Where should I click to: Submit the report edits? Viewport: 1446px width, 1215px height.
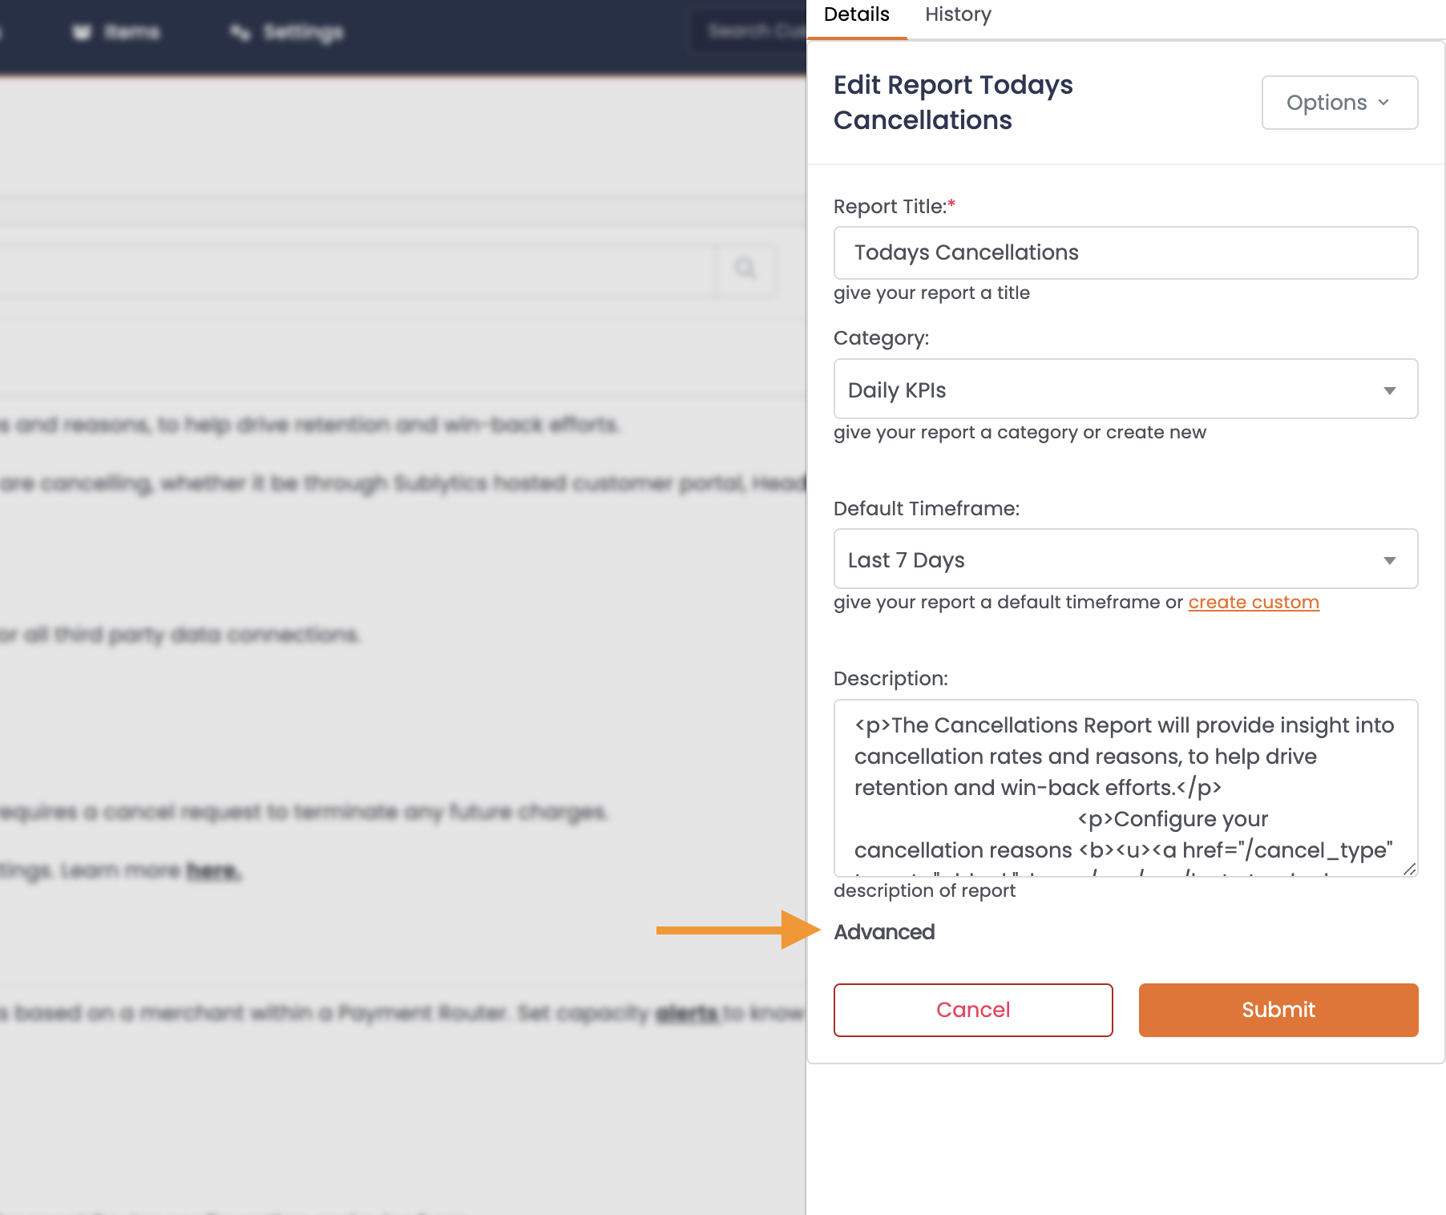[x=1278, y=1010]
